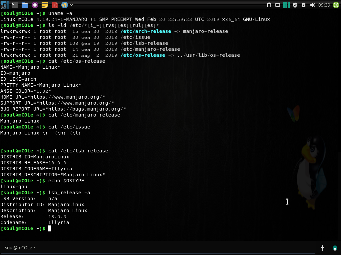Image resolution: width=341 pixels, height=255 pixels.
Task: Click the 'Codename: Illyria' output line
Action: tap(35, 222)
